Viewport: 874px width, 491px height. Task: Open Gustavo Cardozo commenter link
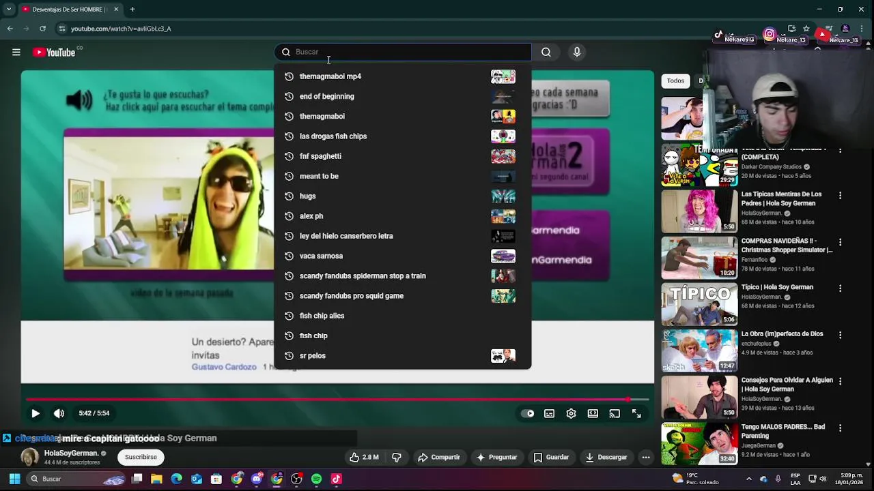point(224,367)
